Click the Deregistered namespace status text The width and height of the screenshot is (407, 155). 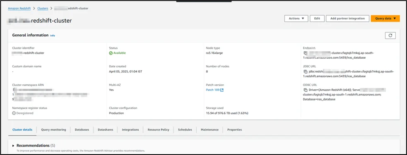[25, 113]
